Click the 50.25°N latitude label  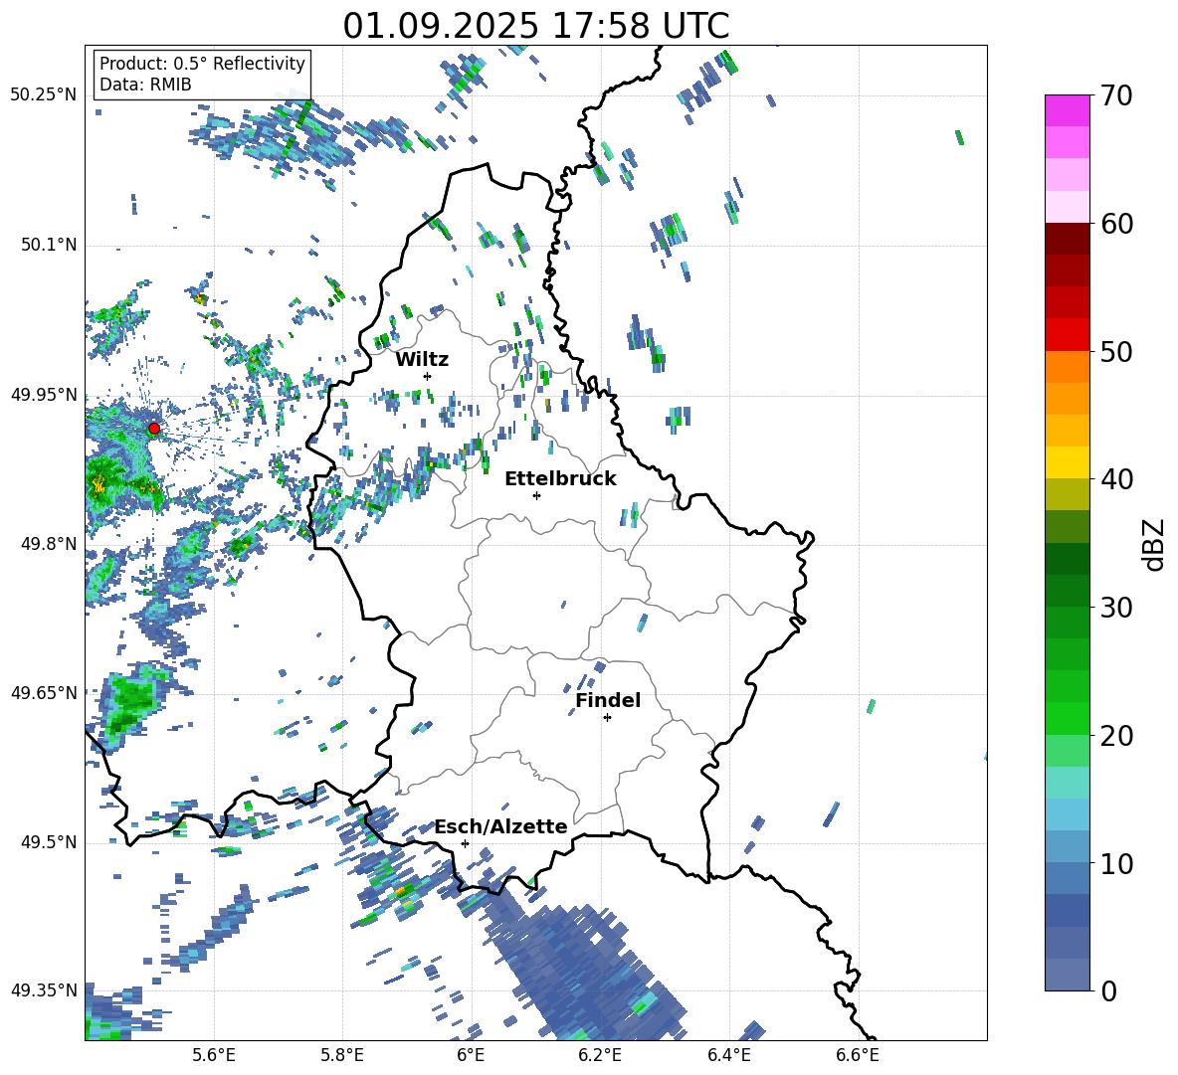(x=44, y=95)
